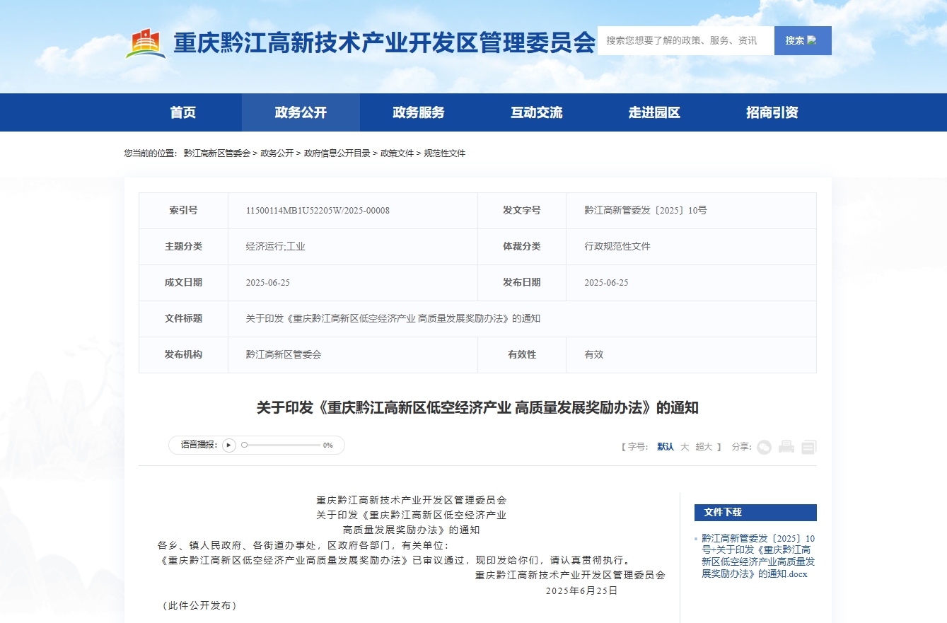Click the print page icon
This screenshot has width=947, height=623.
[x=786, y=447]
